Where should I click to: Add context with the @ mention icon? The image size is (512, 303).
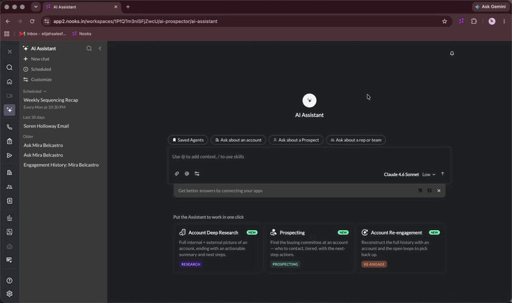(x=187, y=174)
